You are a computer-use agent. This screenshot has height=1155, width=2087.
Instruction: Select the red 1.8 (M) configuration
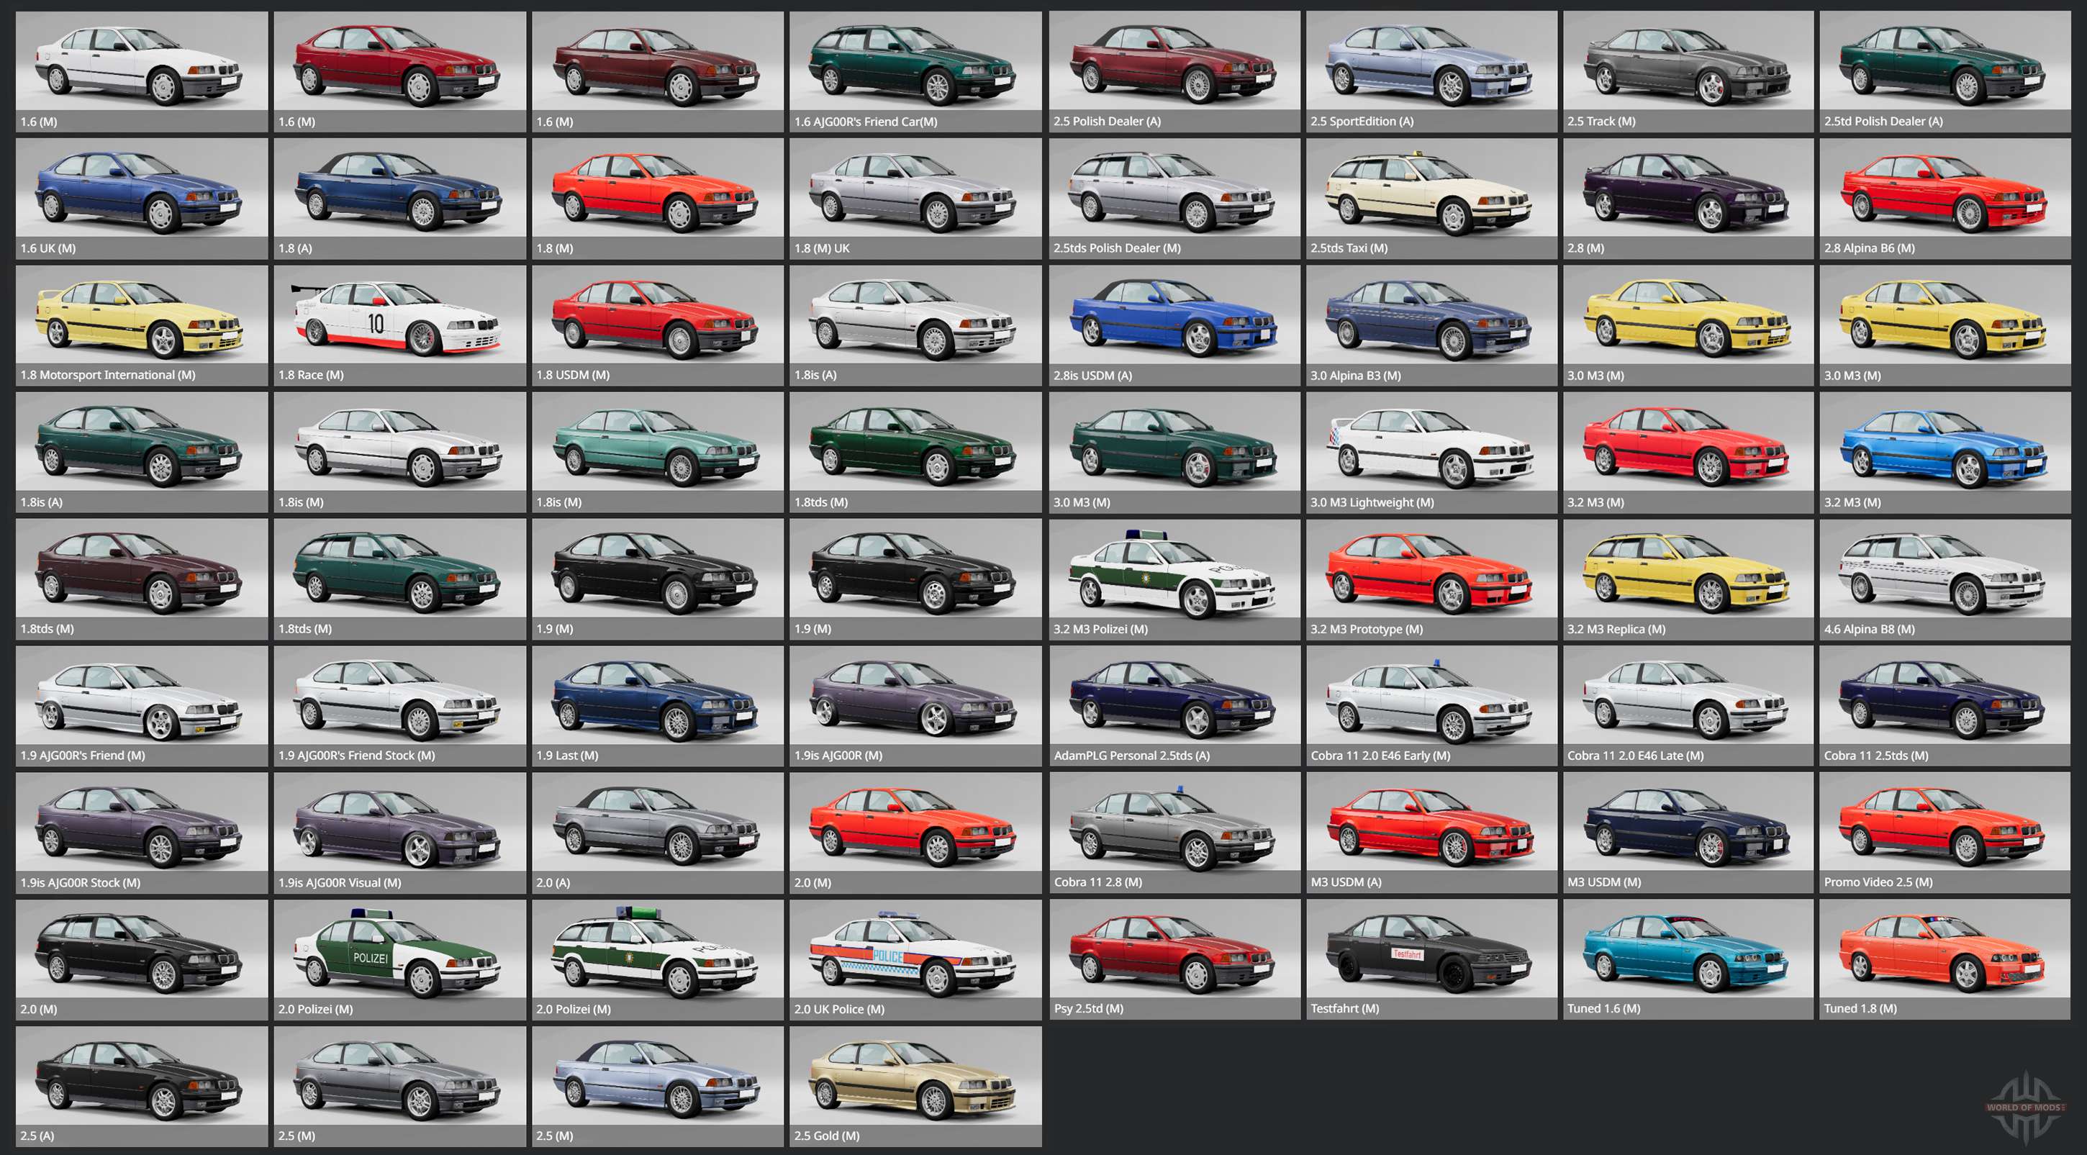point(658,199)
